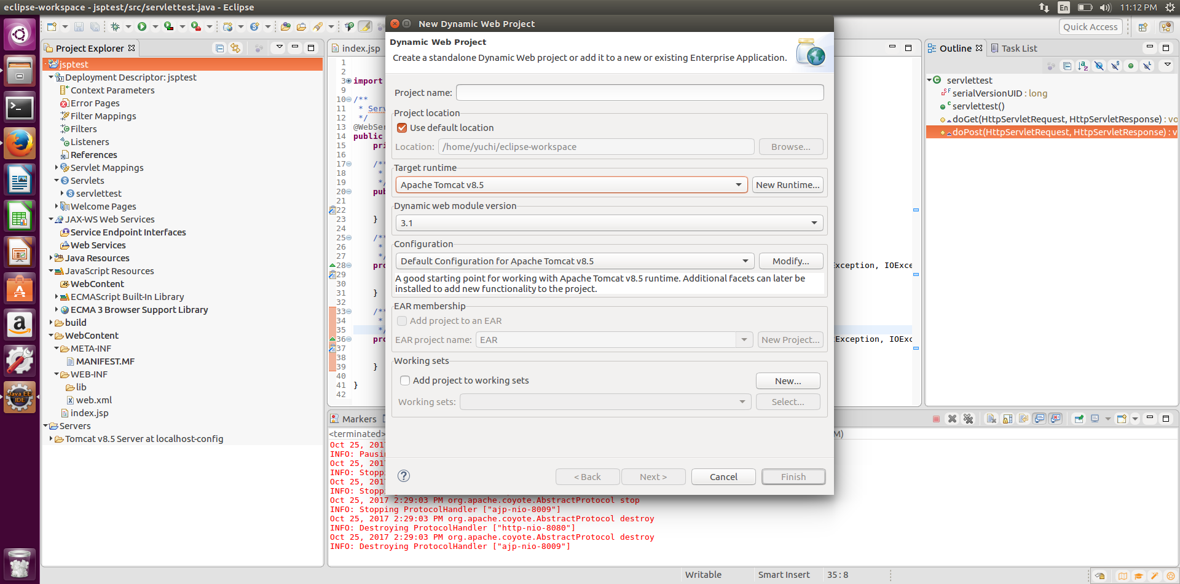
Task: Toggle Show Console on Standard Error change
Action: [1055, 419]
